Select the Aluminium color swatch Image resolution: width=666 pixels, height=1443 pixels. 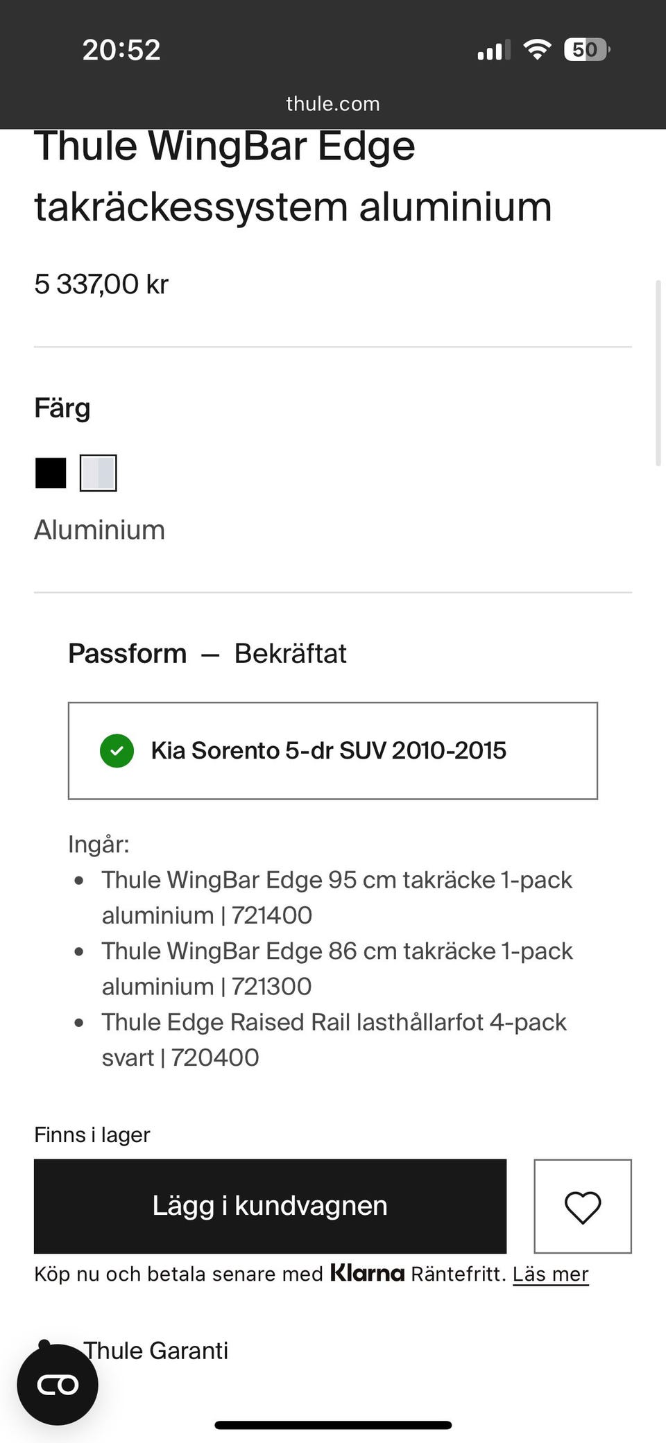pos(98,474)
